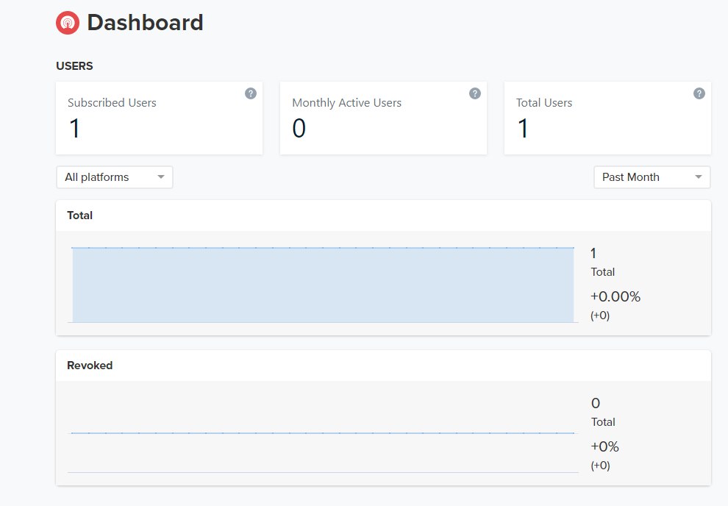
Task: Click the Revoked chart header
Action: coord(90,366)
